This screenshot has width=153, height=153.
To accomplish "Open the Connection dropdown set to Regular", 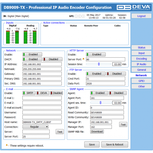I will coord(35,127).
